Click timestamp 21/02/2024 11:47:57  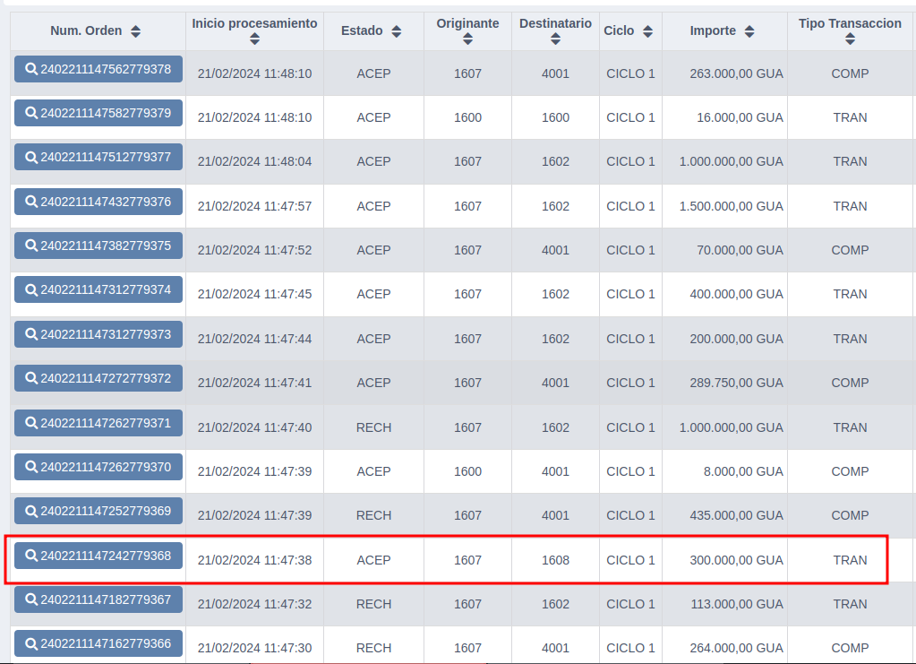[254, 206]
